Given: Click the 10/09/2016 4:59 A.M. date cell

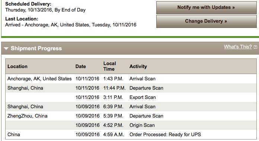Looking at the screenshot, I should point(87,135).
